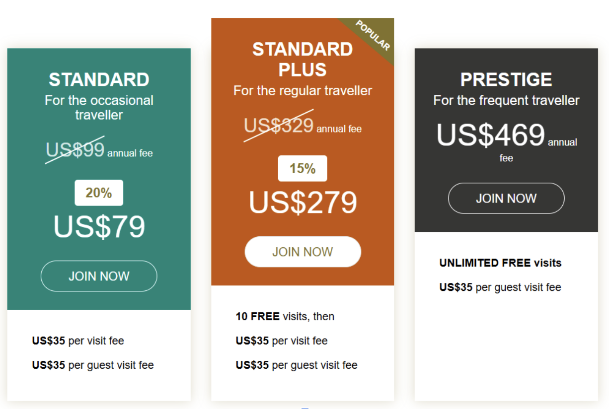Click the crossed-out US$99 price
Screen dimensions: 609x409
[75, 149]
